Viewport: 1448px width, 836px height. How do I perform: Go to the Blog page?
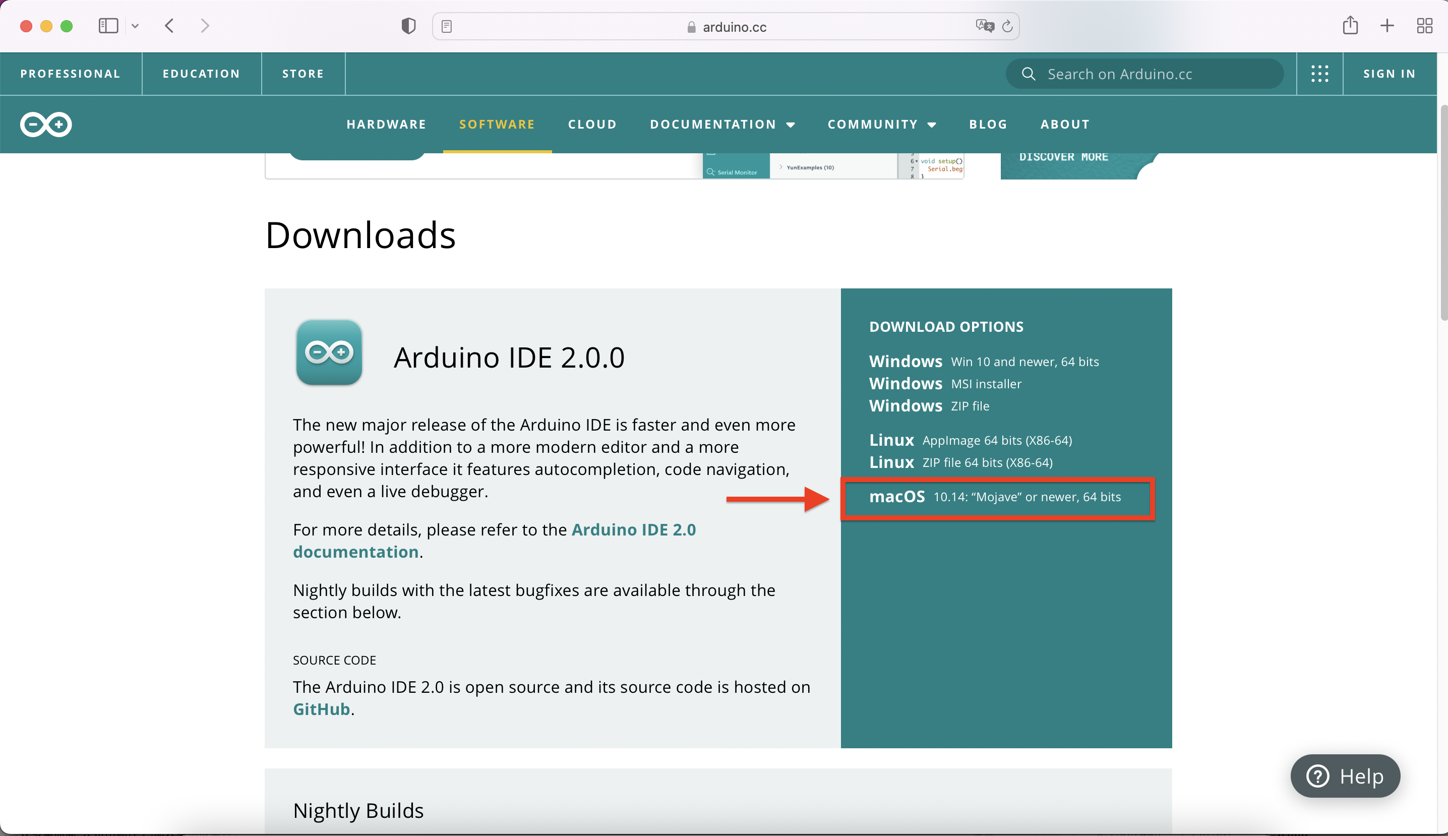tap(988, 124)
